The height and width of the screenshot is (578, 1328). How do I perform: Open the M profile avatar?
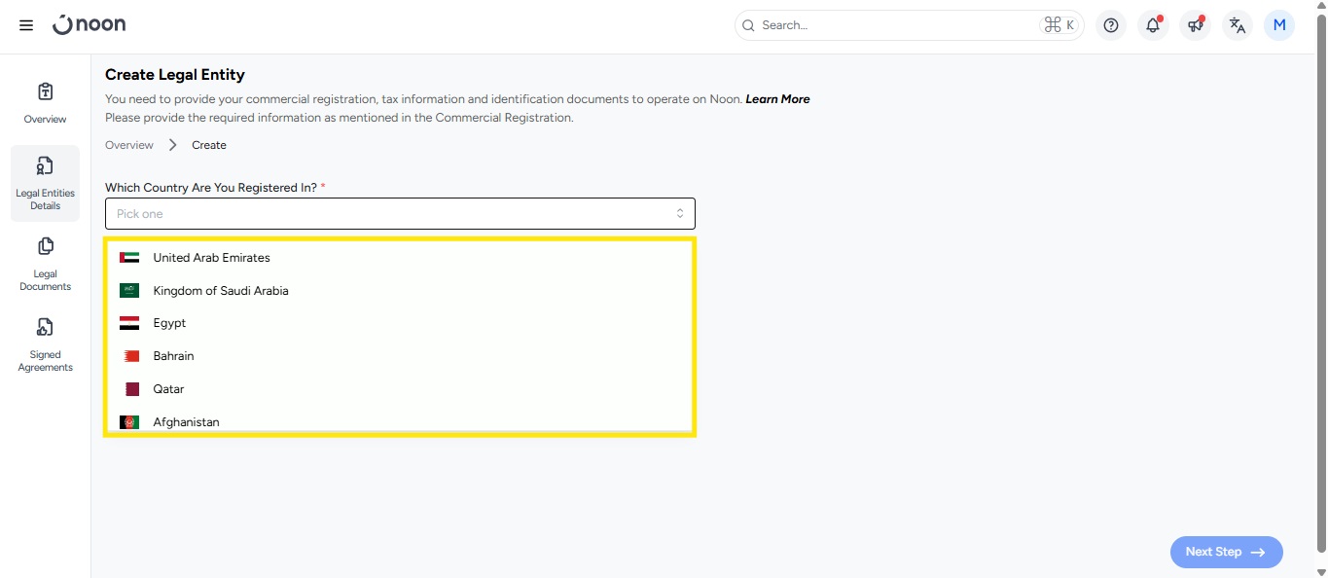pos(1278,25)
